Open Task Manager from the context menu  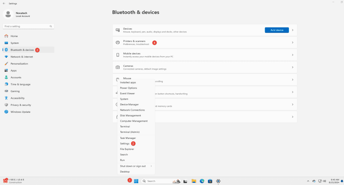[x=128, y=138]
